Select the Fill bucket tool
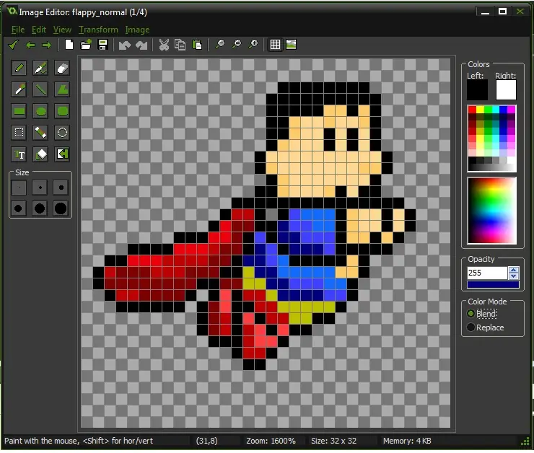 click(x=40, y=154)
